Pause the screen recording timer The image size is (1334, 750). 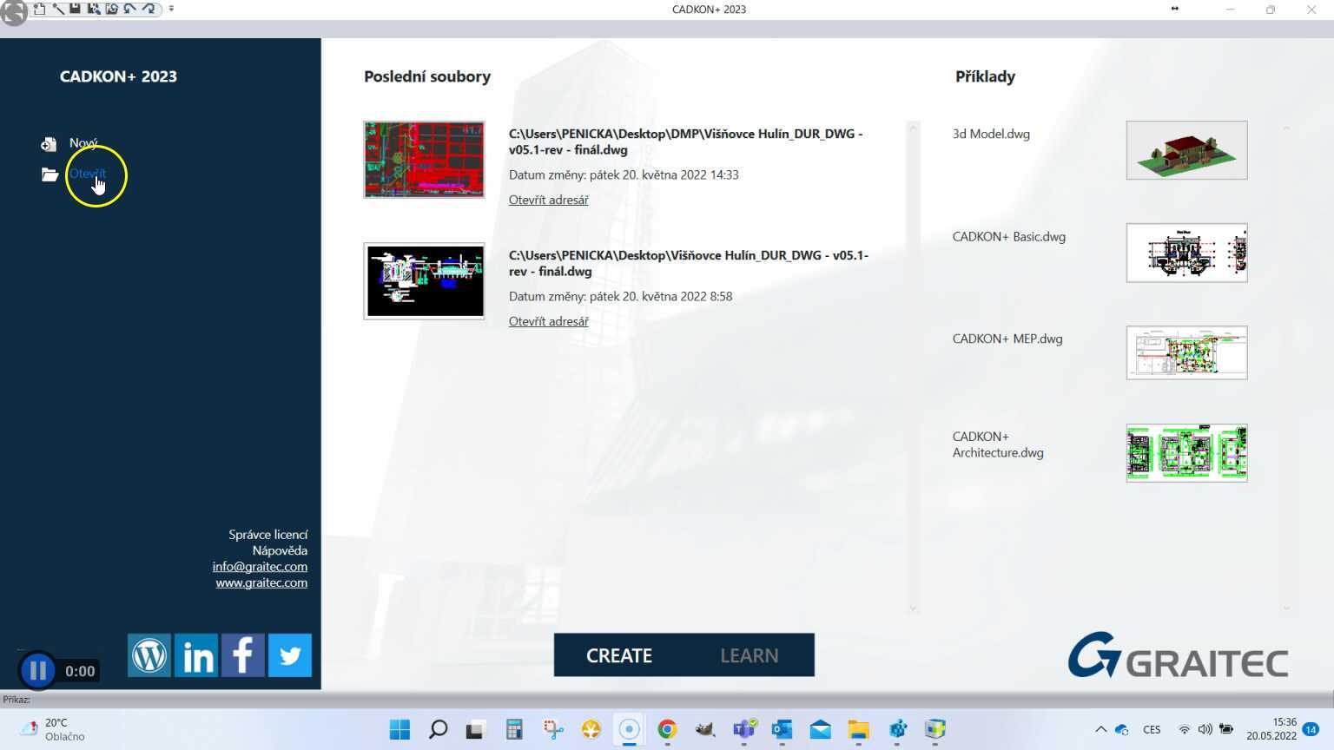37,670
